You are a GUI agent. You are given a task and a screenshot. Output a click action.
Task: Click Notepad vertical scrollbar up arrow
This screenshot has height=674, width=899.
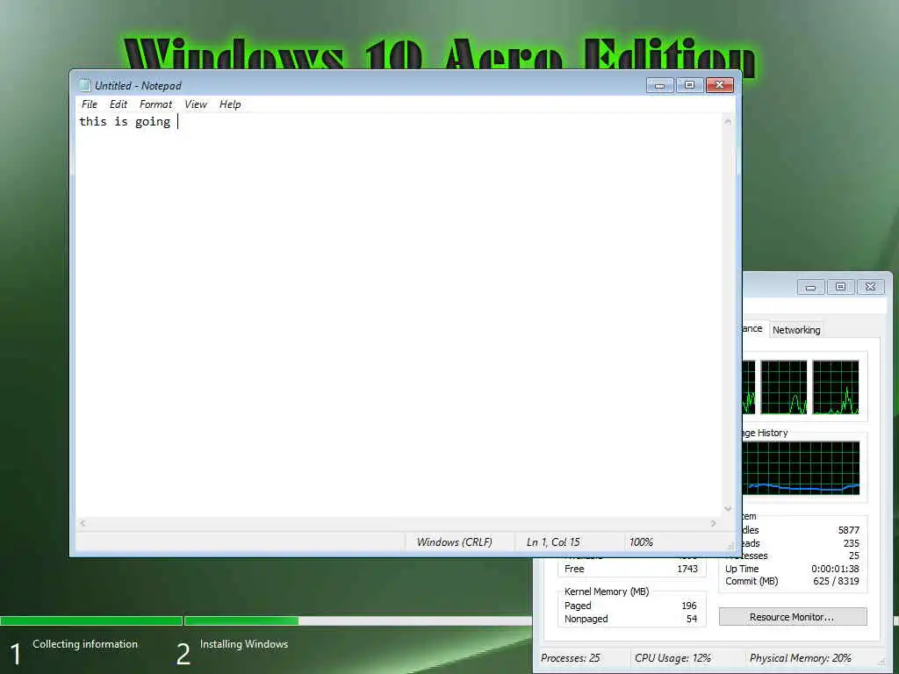728,121
